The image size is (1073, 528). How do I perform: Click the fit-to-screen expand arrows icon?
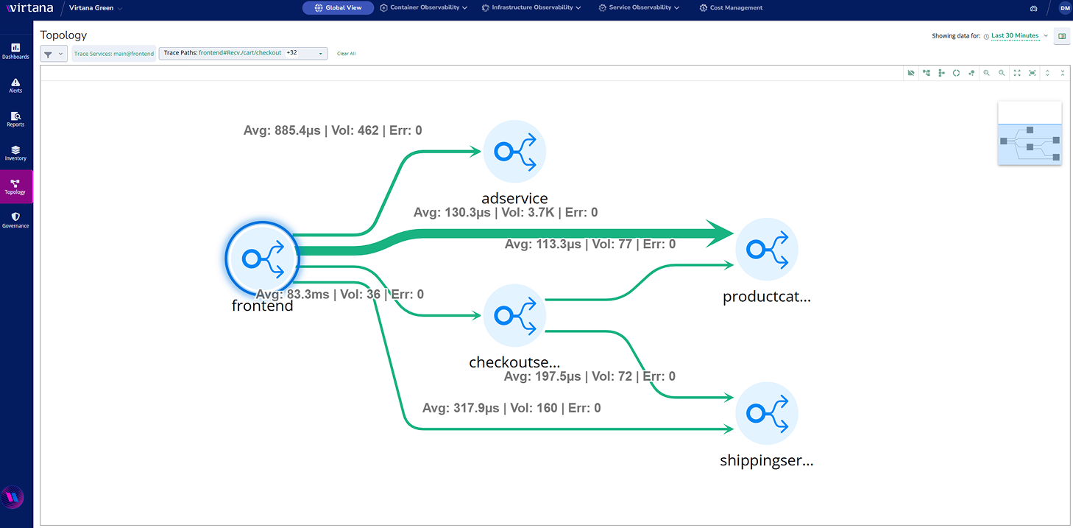(1017, 73)
